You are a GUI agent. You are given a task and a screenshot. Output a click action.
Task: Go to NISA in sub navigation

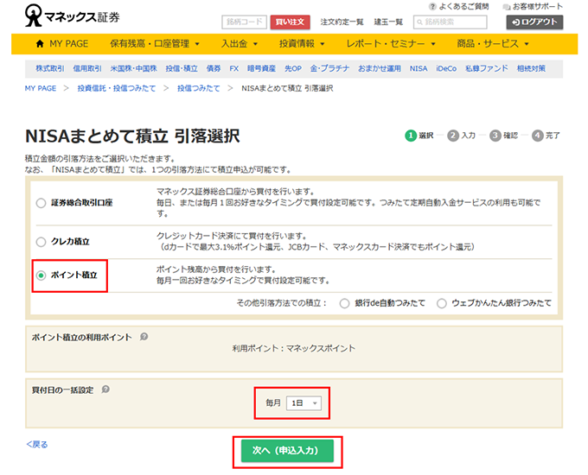[419, 68]
